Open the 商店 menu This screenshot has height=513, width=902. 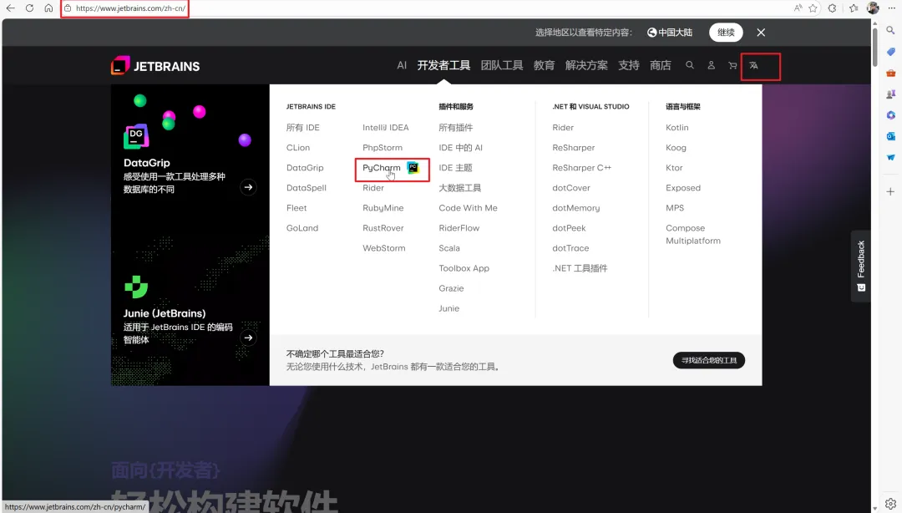point(661,65)
